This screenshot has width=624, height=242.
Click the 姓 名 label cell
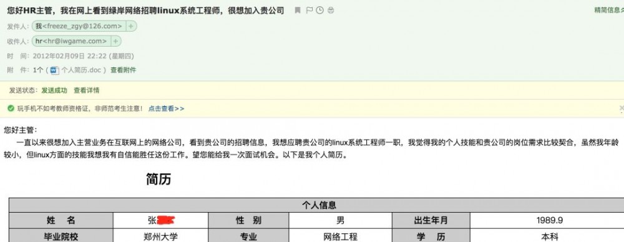point(61,221)
